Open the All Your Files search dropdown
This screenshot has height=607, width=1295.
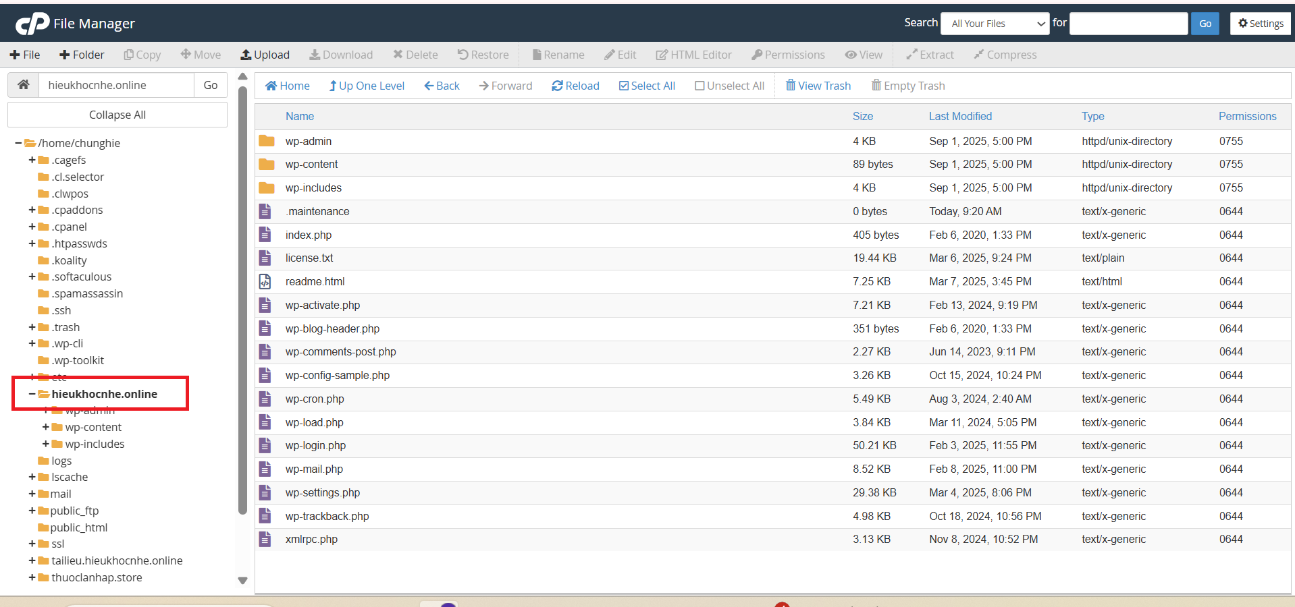click(995, 24)
